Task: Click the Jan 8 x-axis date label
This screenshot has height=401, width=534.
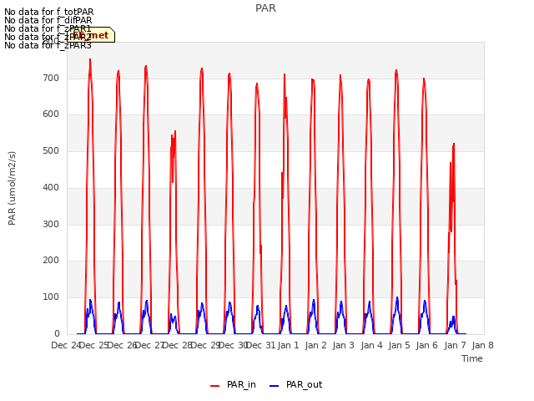Action: [482, 345]
